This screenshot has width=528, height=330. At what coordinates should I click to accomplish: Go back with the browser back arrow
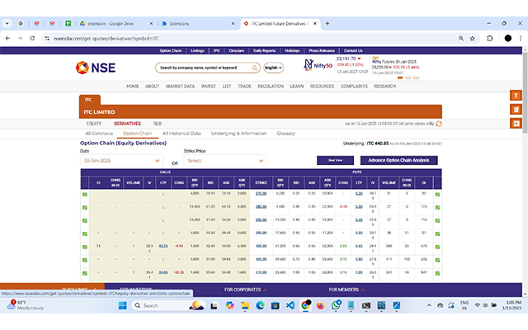click(7, 39)
